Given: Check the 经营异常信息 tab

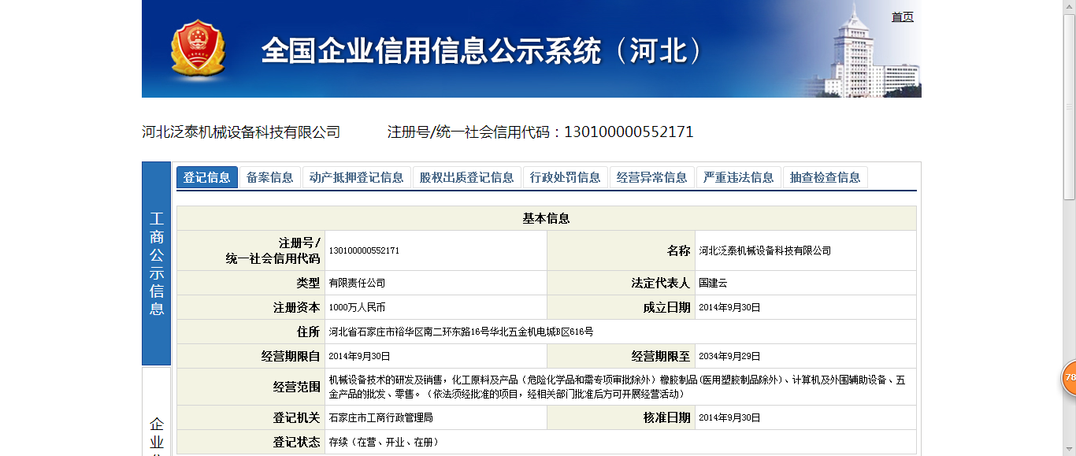Looking at the screenshot, I should pyautogui.click(x=651, y=177).
